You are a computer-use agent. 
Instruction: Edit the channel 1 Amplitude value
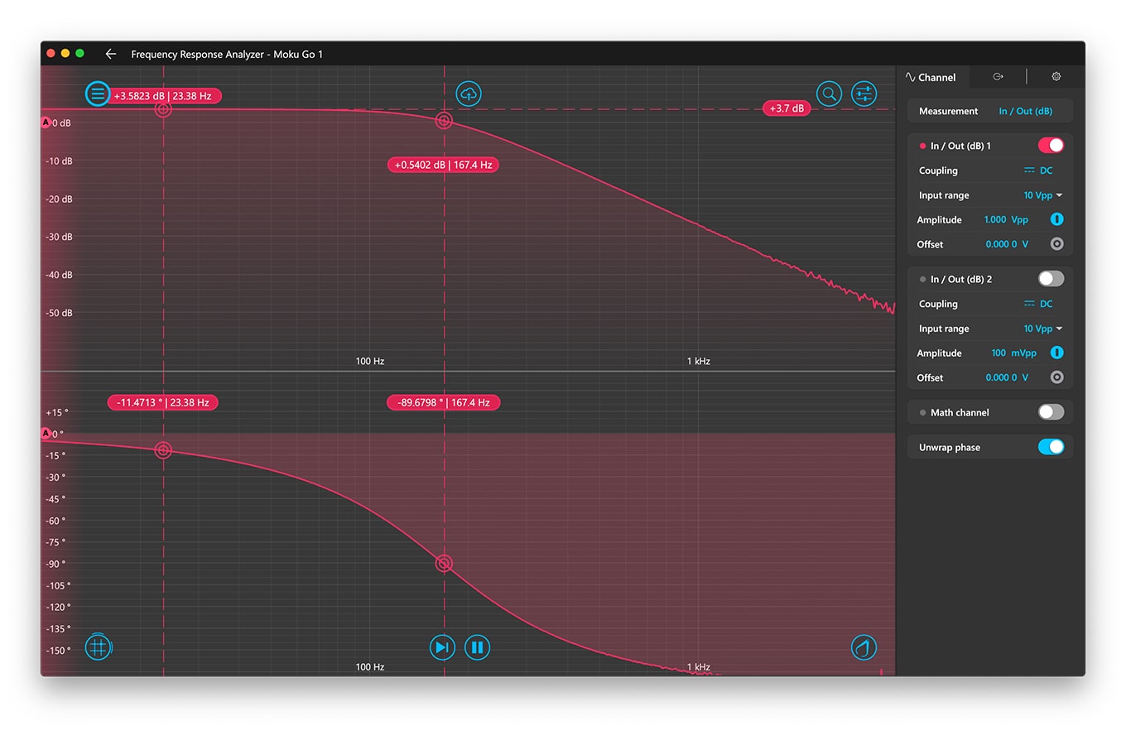click(1005, 220)
